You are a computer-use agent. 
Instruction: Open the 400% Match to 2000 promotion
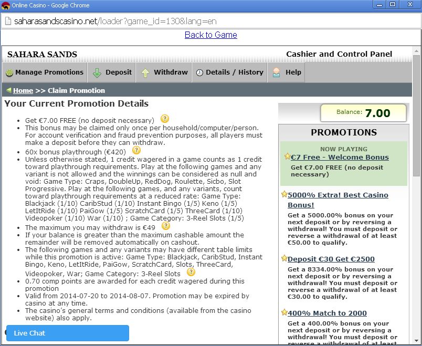[327, 313]
